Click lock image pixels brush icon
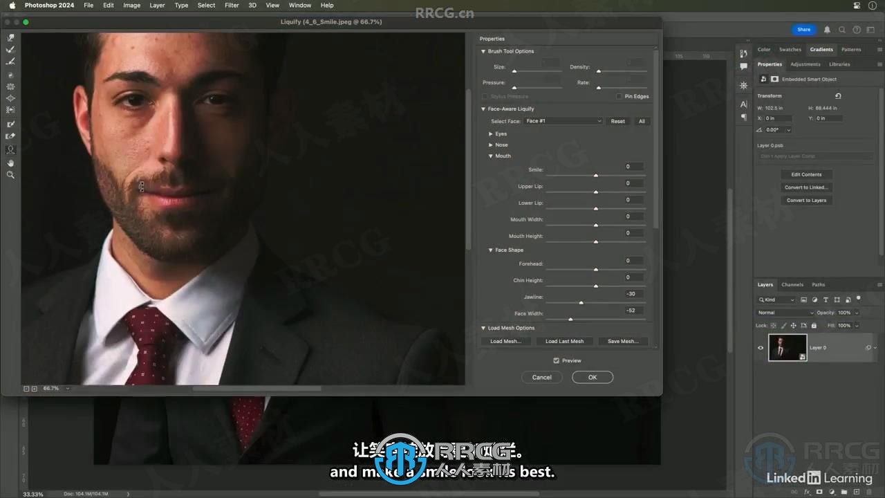The image size is (885, 498). tap(784, 325)
